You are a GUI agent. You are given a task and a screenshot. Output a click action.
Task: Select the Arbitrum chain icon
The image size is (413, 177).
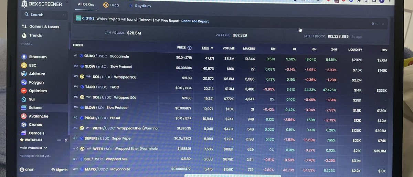[24, 74]
